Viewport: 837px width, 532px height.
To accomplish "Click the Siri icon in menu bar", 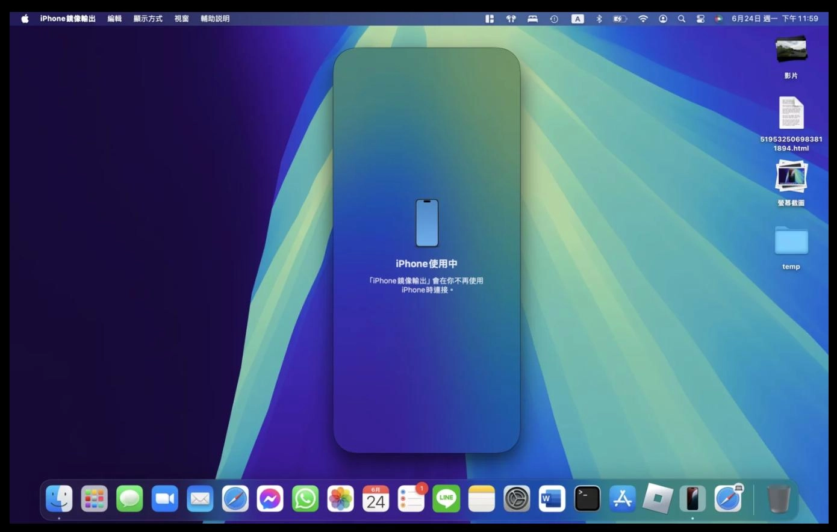I will point(718,19).
